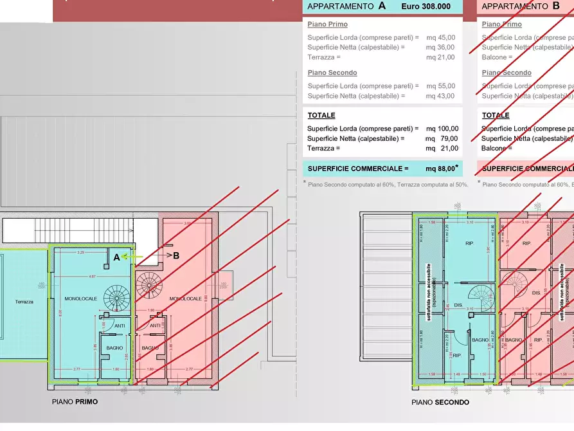Screen dimensions: 574x431
Task: Click the underlined Piano Primo heading for apartment A
Action: (x=327, y=24)
